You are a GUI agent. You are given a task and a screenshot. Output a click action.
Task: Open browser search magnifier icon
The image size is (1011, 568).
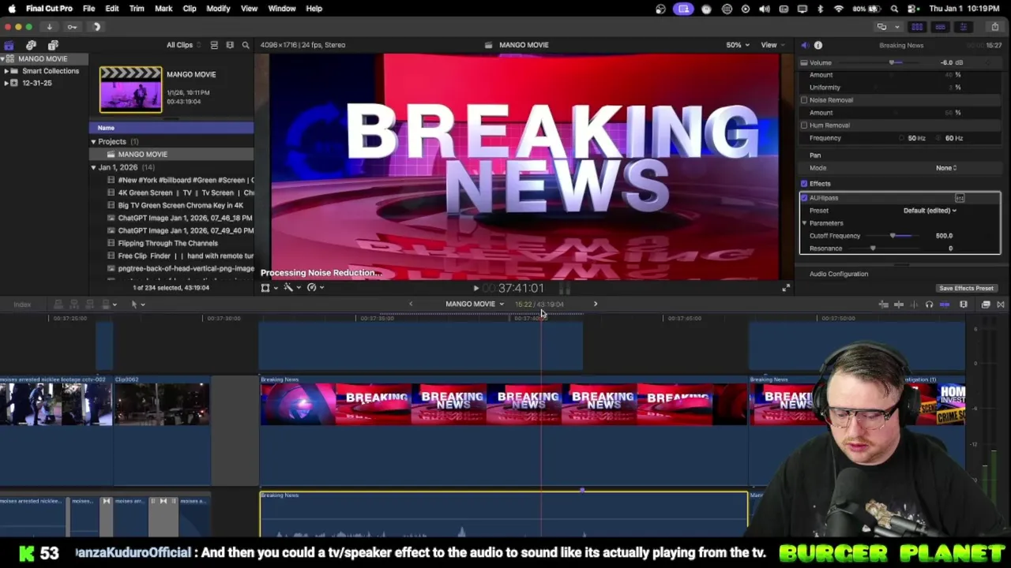[x=246, y=45]
